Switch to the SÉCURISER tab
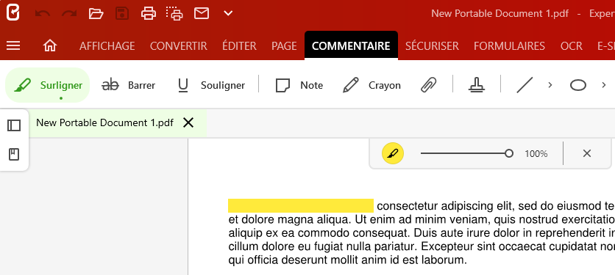Screen dimensions: 615x275 432,45
